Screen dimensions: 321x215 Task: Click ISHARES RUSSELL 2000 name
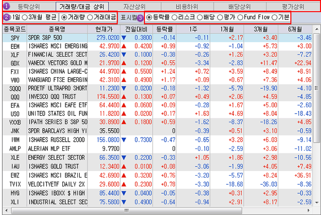coord(56,140)
